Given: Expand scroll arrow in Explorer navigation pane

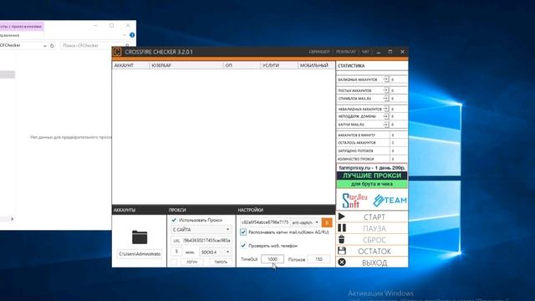Looking at the screenshot, I should click(12, 219).
